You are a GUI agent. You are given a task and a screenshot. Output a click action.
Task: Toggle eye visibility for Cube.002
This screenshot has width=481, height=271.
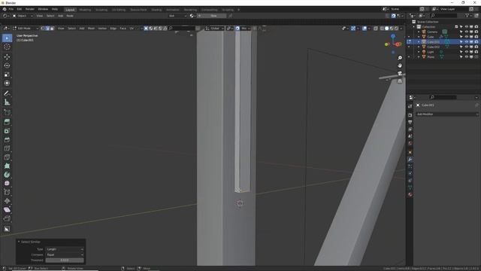[467, 47]
